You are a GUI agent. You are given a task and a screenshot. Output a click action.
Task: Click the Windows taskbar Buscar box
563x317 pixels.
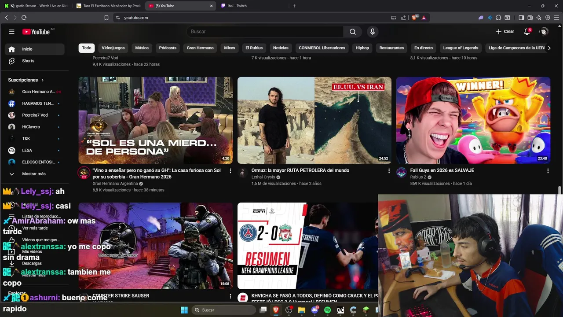click(224, 310)
